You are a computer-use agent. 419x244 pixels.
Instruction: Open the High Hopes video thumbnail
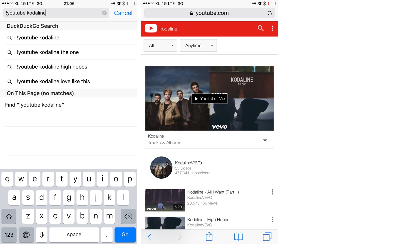click(x=165, y=223)
